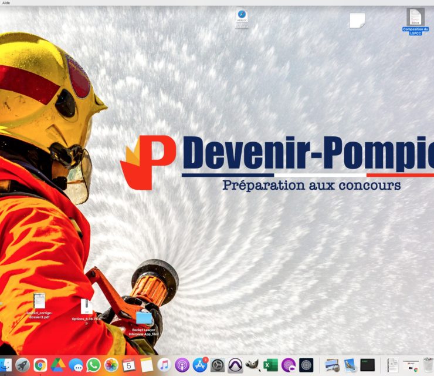Open Google Chrome from the dock

click(40, 365)
